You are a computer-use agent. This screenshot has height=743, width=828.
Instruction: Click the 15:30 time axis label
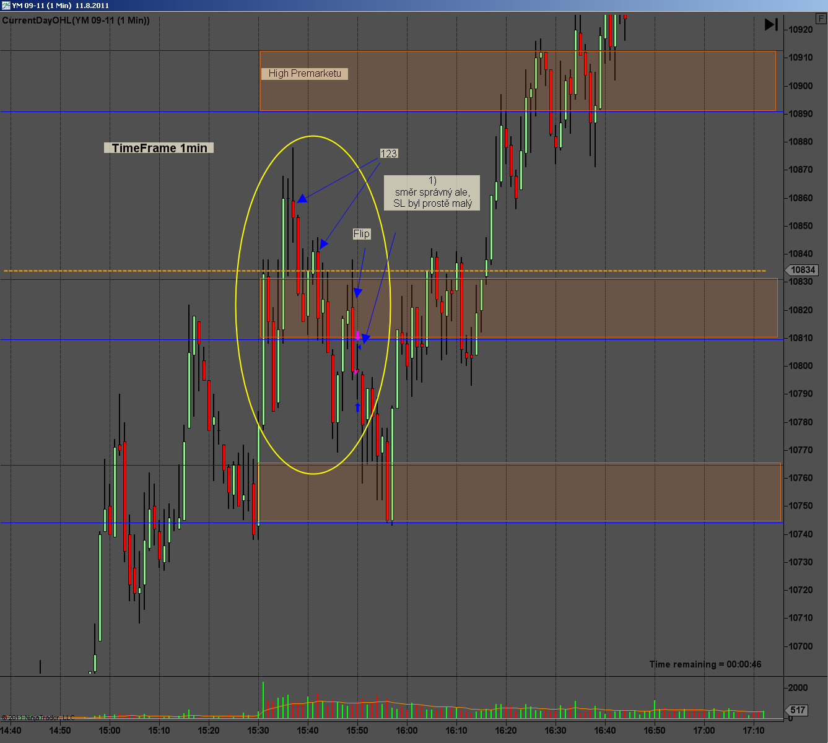click(x=258, y=731)
